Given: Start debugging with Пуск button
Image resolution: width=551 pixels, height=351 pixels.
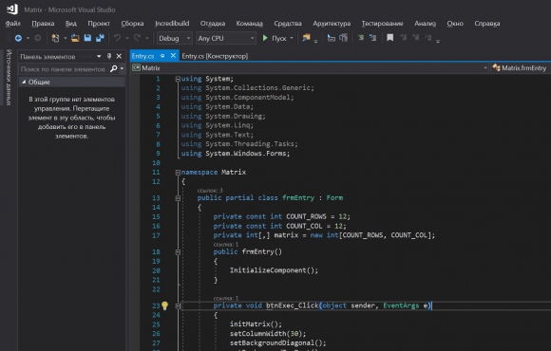Looking at the screenshot, I should pyautogui.click(x=277, y=38).
